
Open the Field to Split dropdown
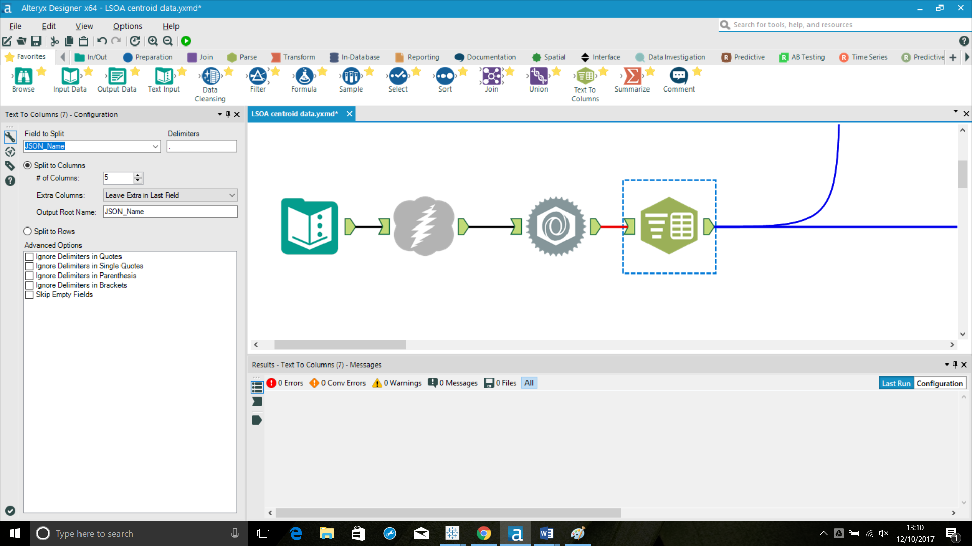(155, 146)
